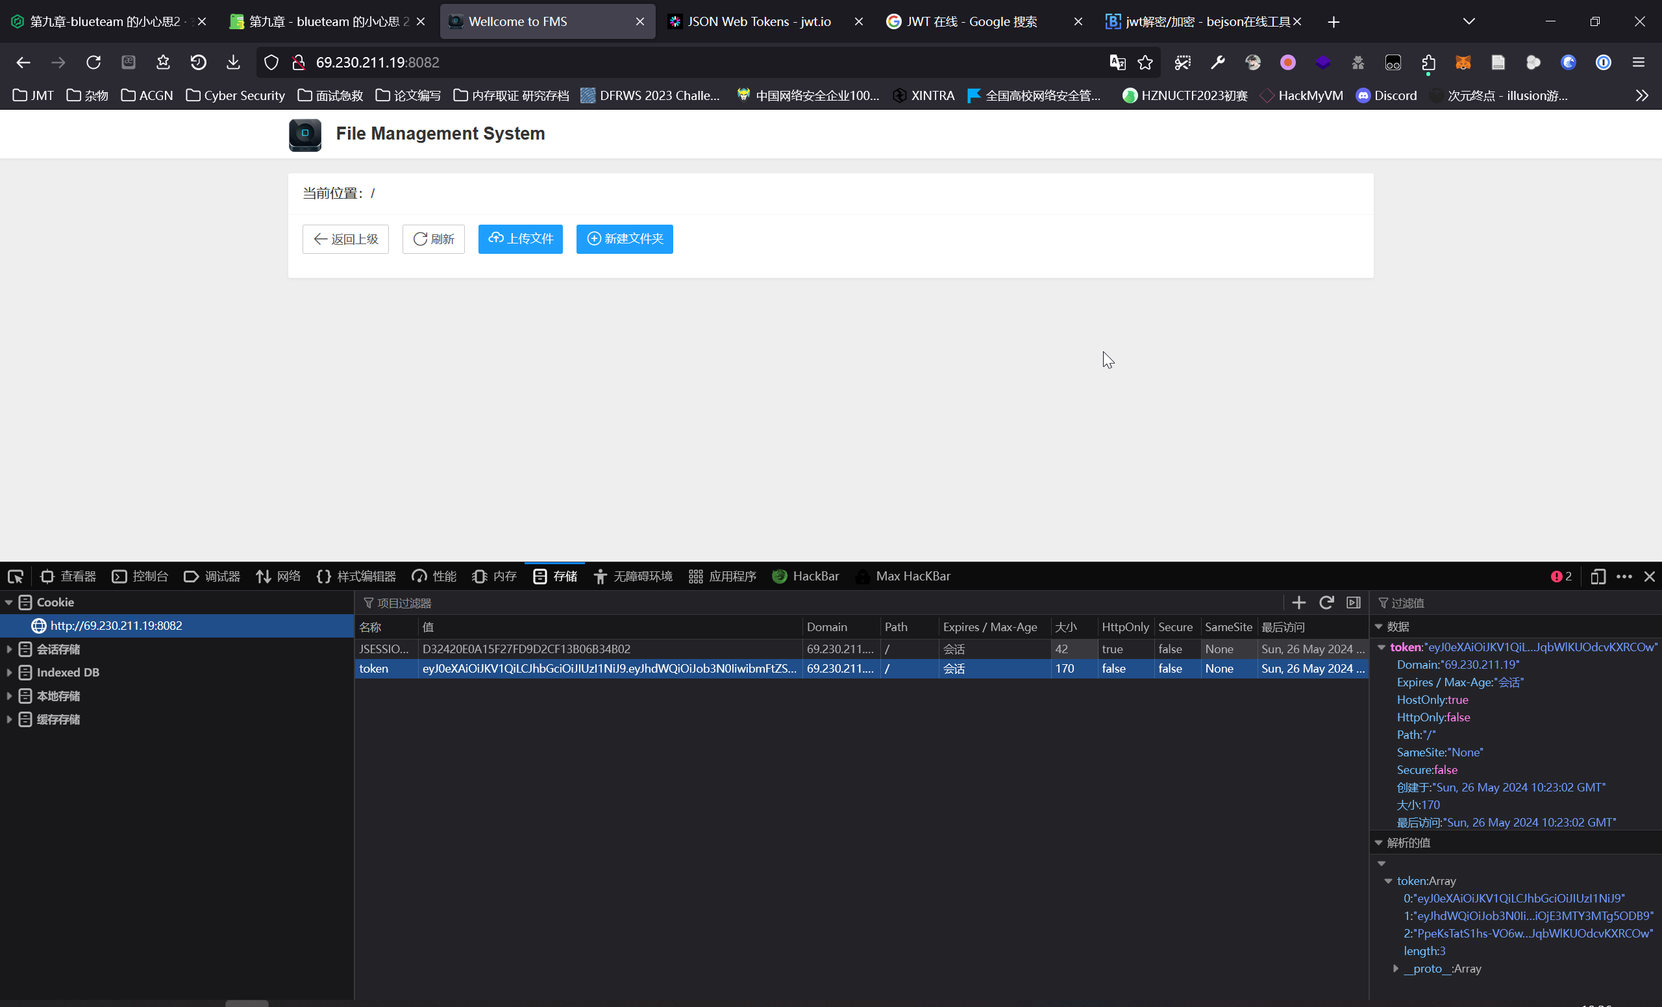1662x1007 pixels.
Task: Expand the 本地存储 storage node
Action: [9, 695]
